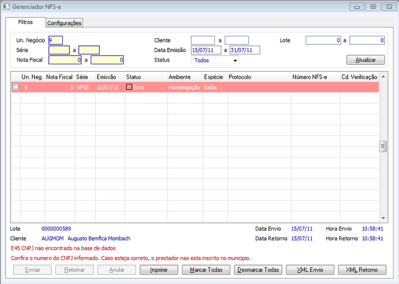Click the Erro status square icon
The width and height of the screenshot is (399, 284).
point(129,87)
